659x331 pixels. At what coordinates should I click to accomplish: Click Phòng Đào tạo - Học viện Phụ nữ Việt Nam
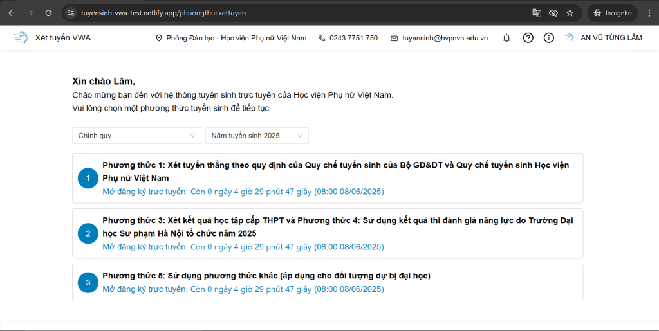236,38
